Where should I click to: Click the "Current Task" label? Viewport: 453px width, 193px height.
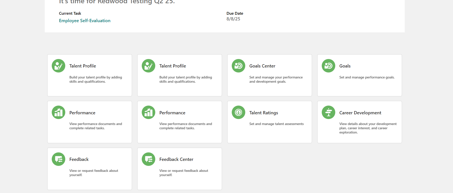[x=70, y=13]
